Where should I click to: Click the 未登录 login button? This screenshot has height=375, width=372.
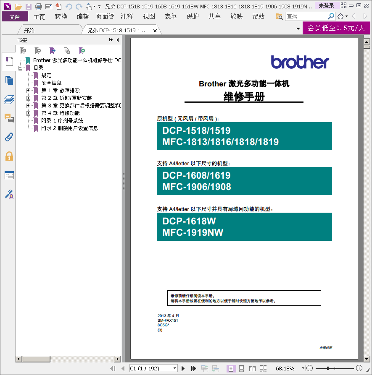(x=326, y=6)
